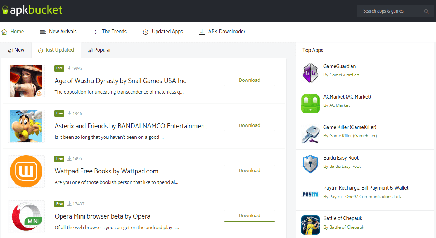Go to Home in navigation

point(13,32)
